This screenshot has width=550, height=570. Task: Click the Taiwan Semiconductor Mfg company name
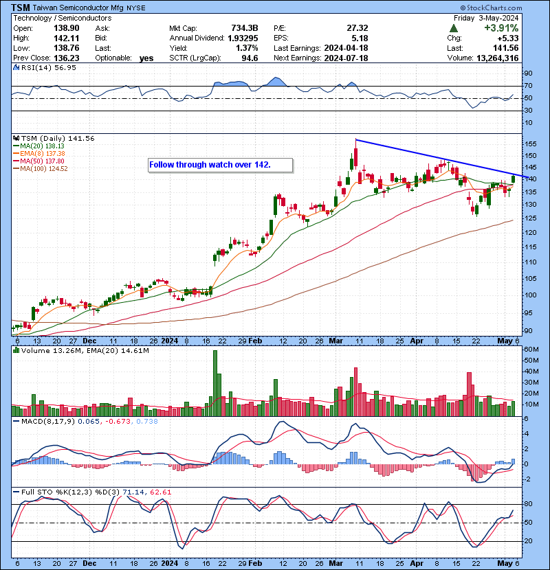coord(78,8)
